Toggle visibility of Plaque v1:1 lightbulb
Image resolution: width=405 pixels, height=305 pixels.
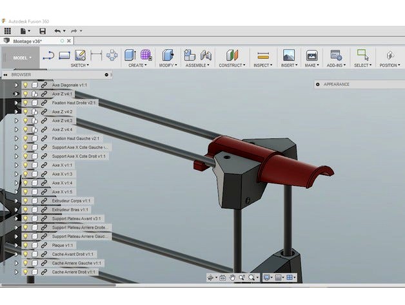click(26, 246)
